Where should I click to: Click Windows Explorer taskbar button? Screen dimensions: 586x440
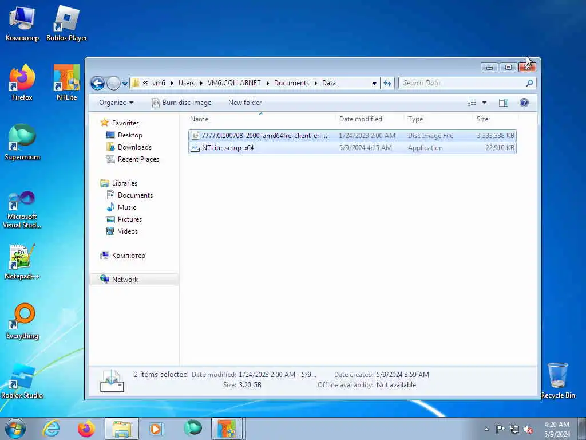pyautogui.click(x=122, y=429)
